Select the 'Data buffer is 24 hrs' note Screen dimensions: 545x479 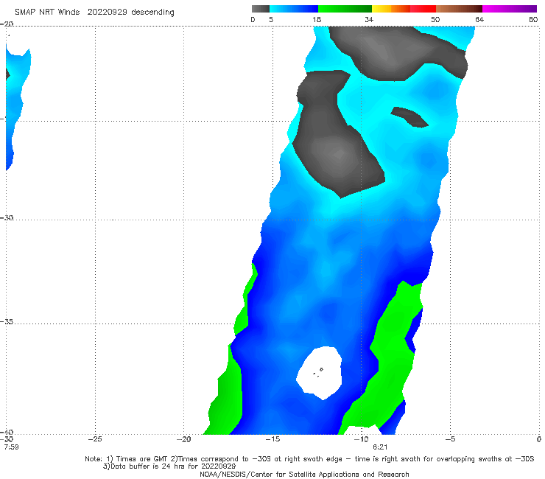[169, 466]
